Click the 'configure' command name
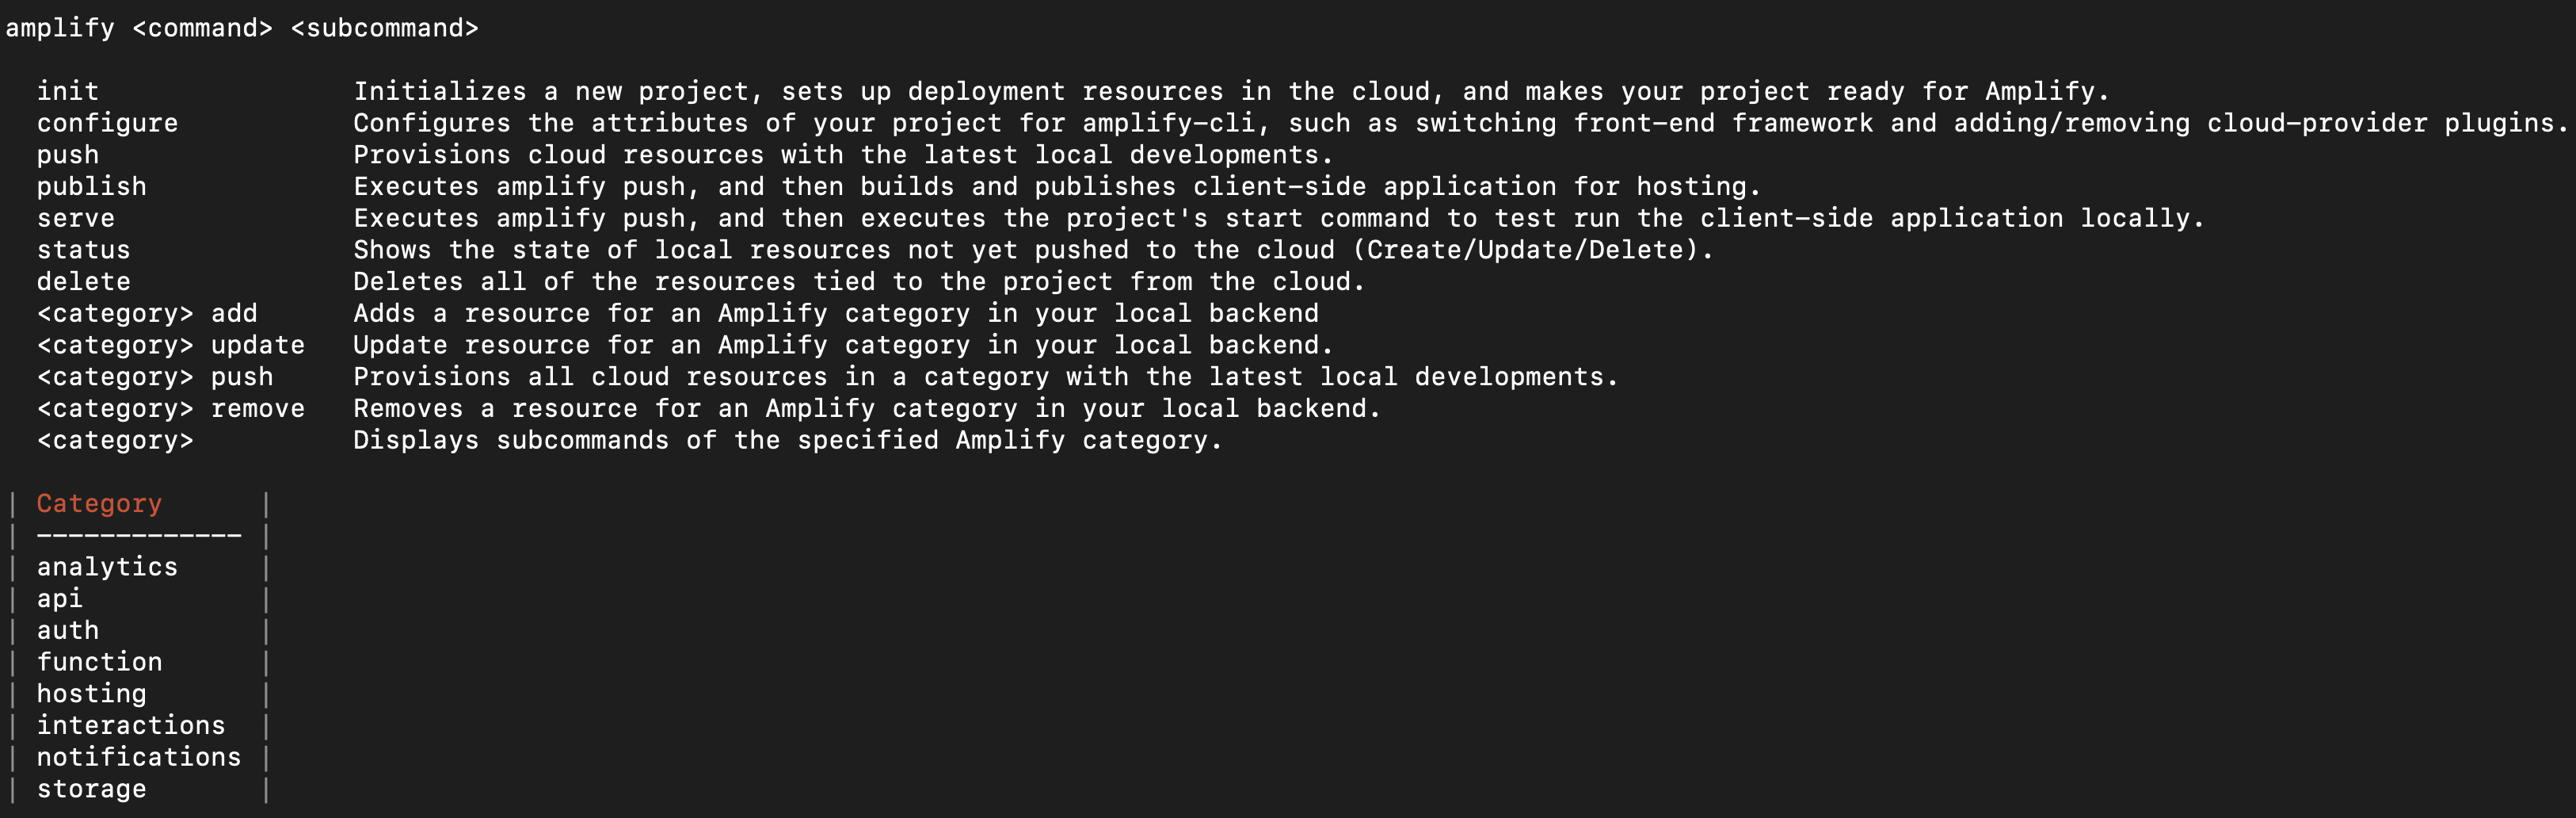This screenshot has width=2576, height=818. click(x=108, y=123)
